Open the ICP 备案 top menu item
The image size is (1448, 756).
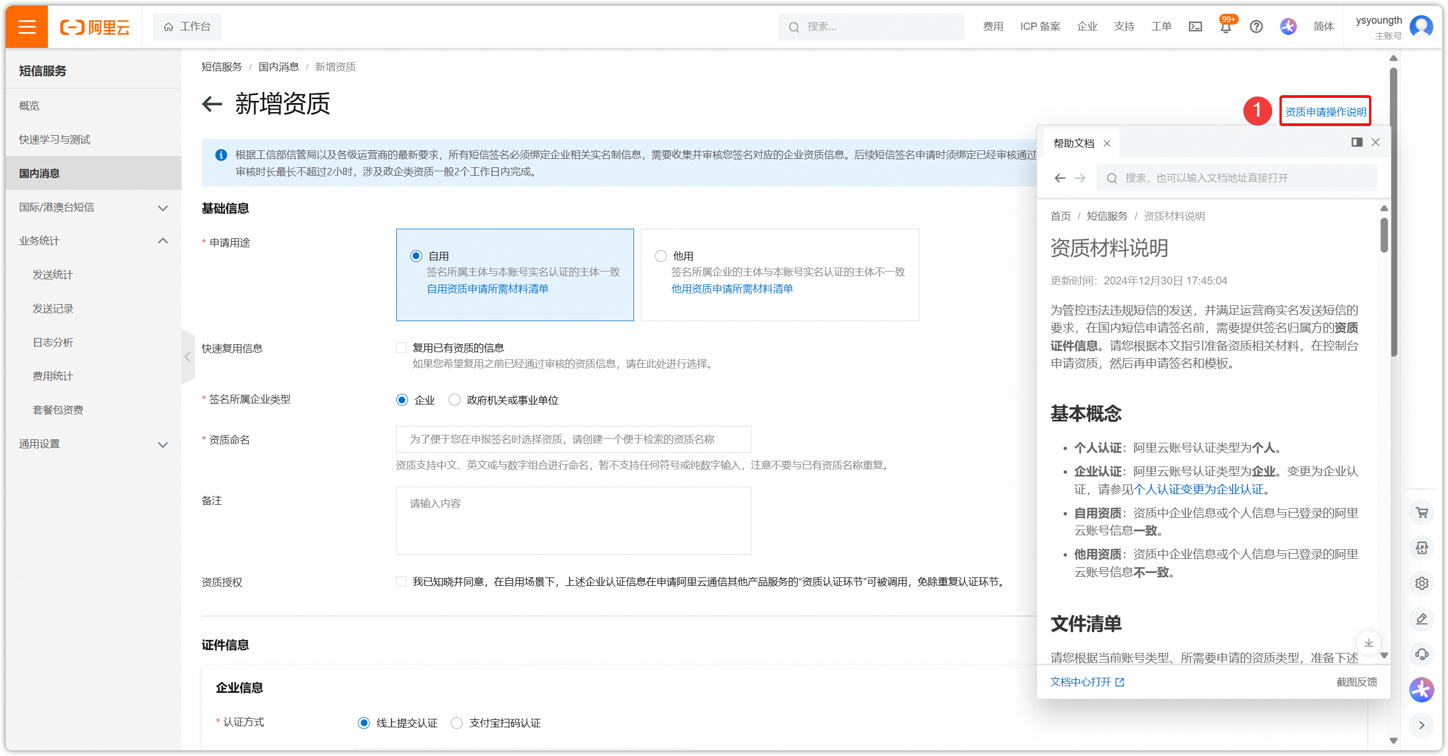(1039, 26)
